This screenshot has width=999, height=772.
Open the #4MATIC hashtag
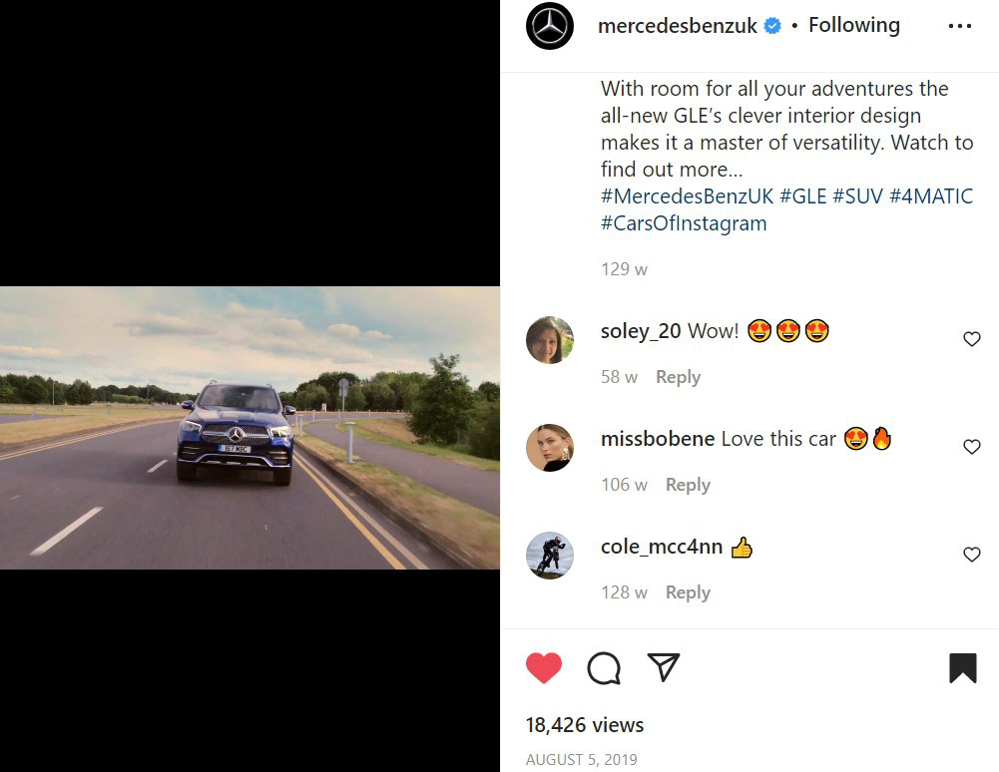[x=930, y=196]
